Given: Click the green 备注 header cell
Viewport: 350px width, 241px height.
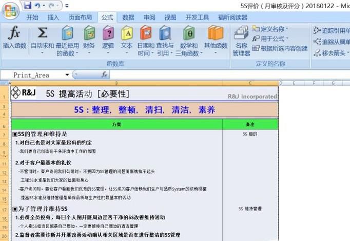Looking at the screenshot, I should 250,124.
